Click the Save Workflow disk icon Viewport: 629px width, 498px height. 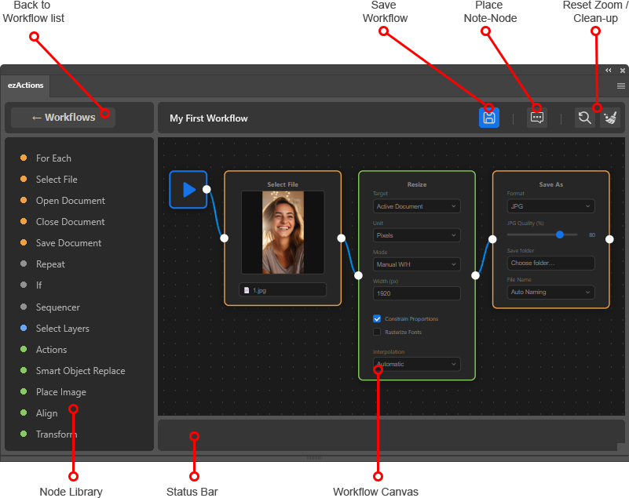(x=488, y=118)
